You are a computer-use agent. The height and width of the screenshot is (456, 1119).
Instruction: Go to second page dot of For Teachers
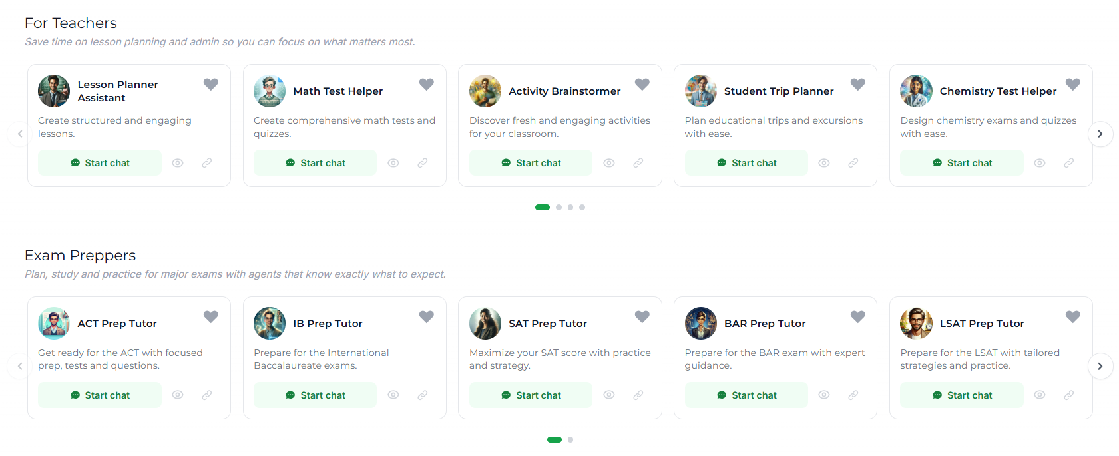[x=559, y=208]
